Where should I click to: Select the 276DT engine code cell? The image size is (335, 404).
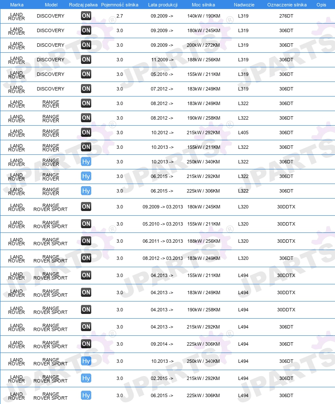click(x=286, y=16)
